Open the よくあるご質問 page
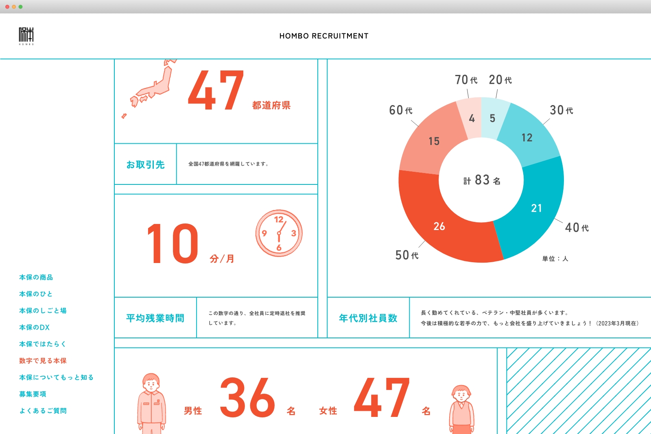Screen dimensions: 651x434 pos(43,411)
